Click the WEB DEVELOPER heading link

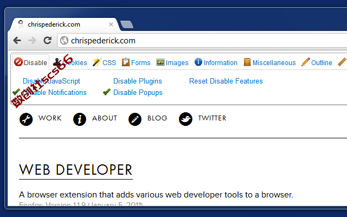click(x=76, y=170)
